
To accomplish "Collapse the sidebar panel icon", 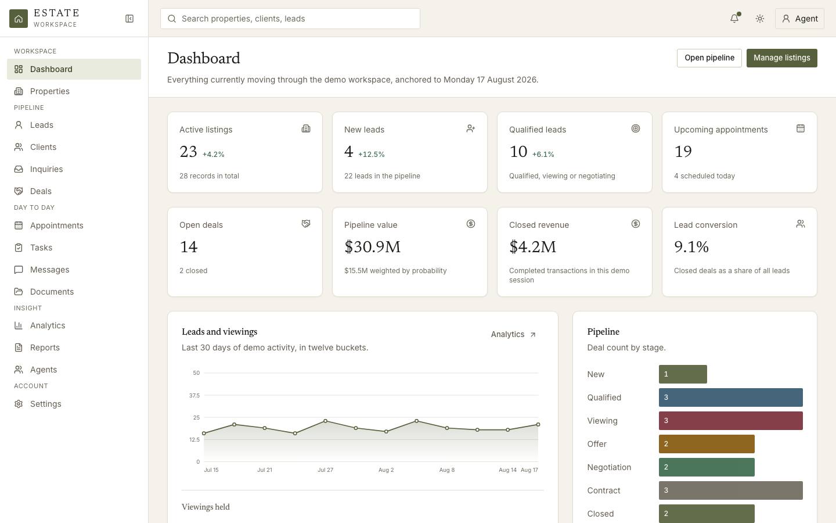I will click(x=129, y=19).
